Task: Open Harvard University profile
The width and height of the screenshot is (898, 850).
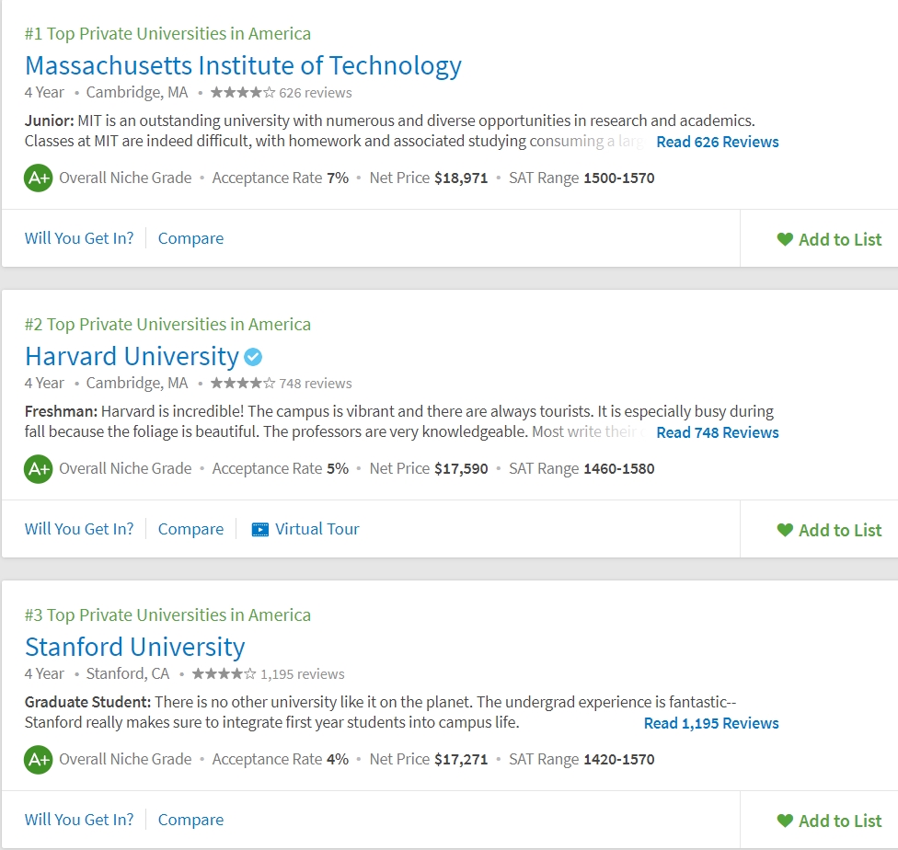Action: tap(132, 356)
